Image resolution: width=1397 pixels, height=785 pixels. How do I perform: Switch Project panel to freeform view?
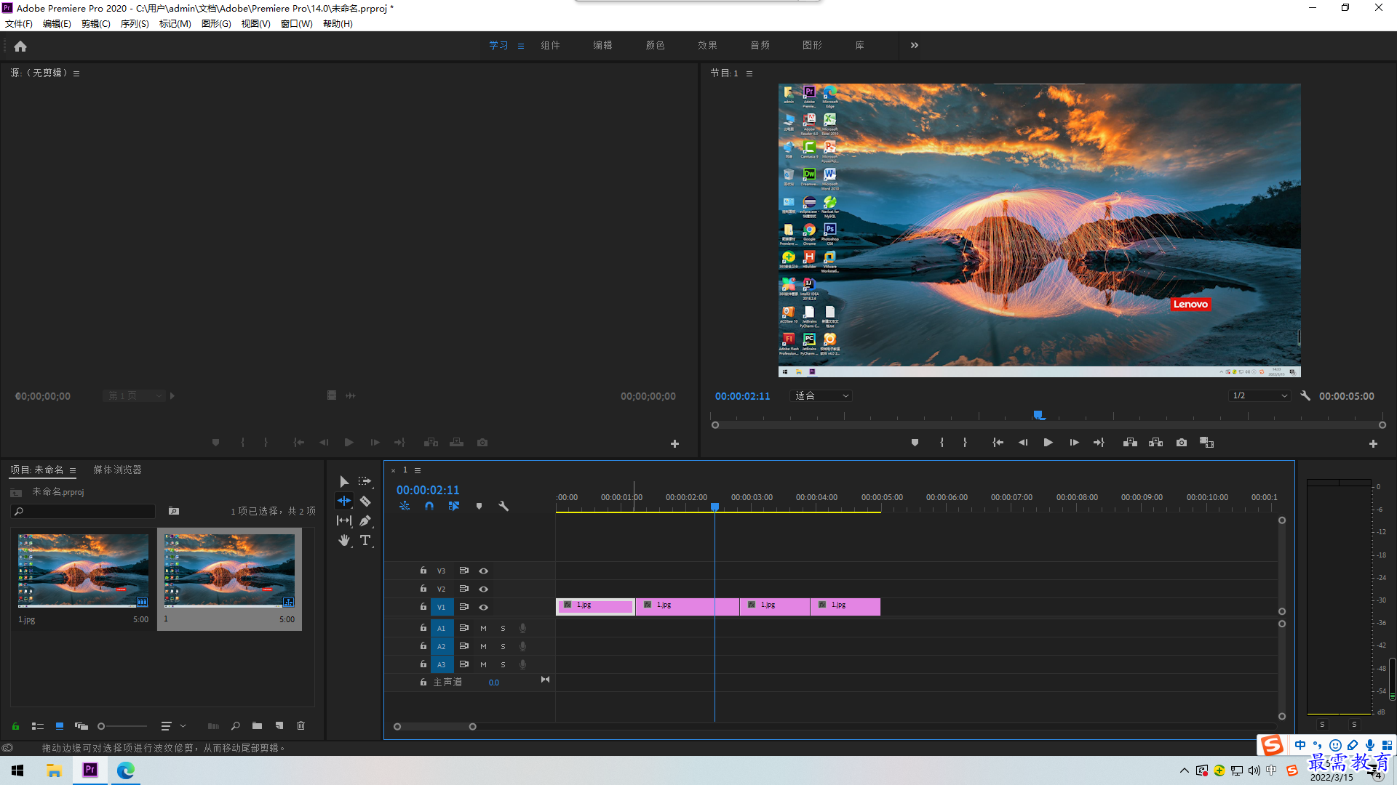pos(81,725)
